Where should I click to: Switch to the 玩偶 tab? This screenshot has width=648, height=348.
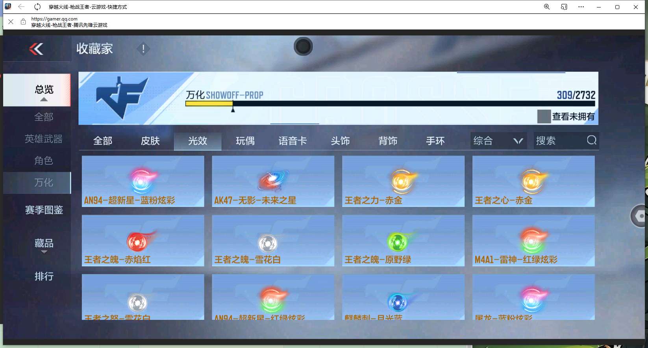coord(245,141)
